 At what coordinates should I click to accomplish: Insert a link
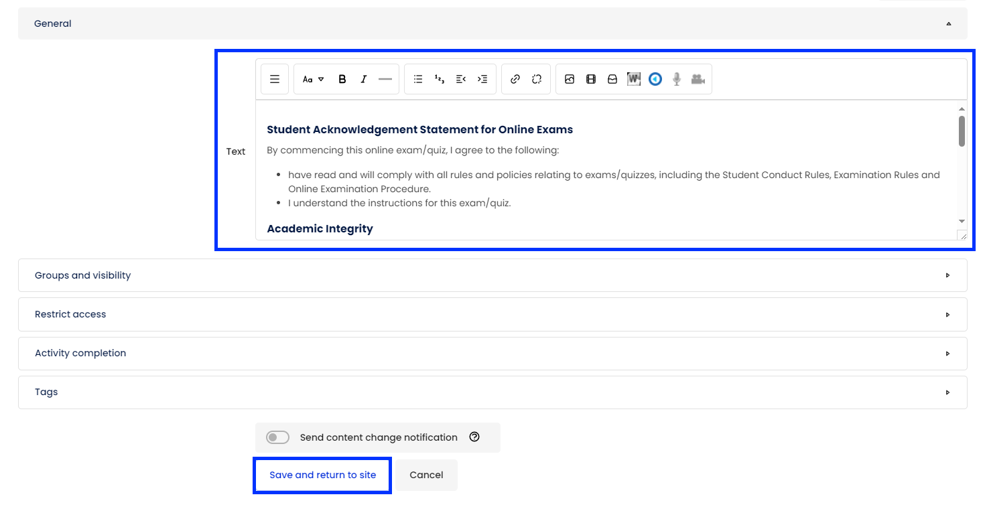[515, 79]
